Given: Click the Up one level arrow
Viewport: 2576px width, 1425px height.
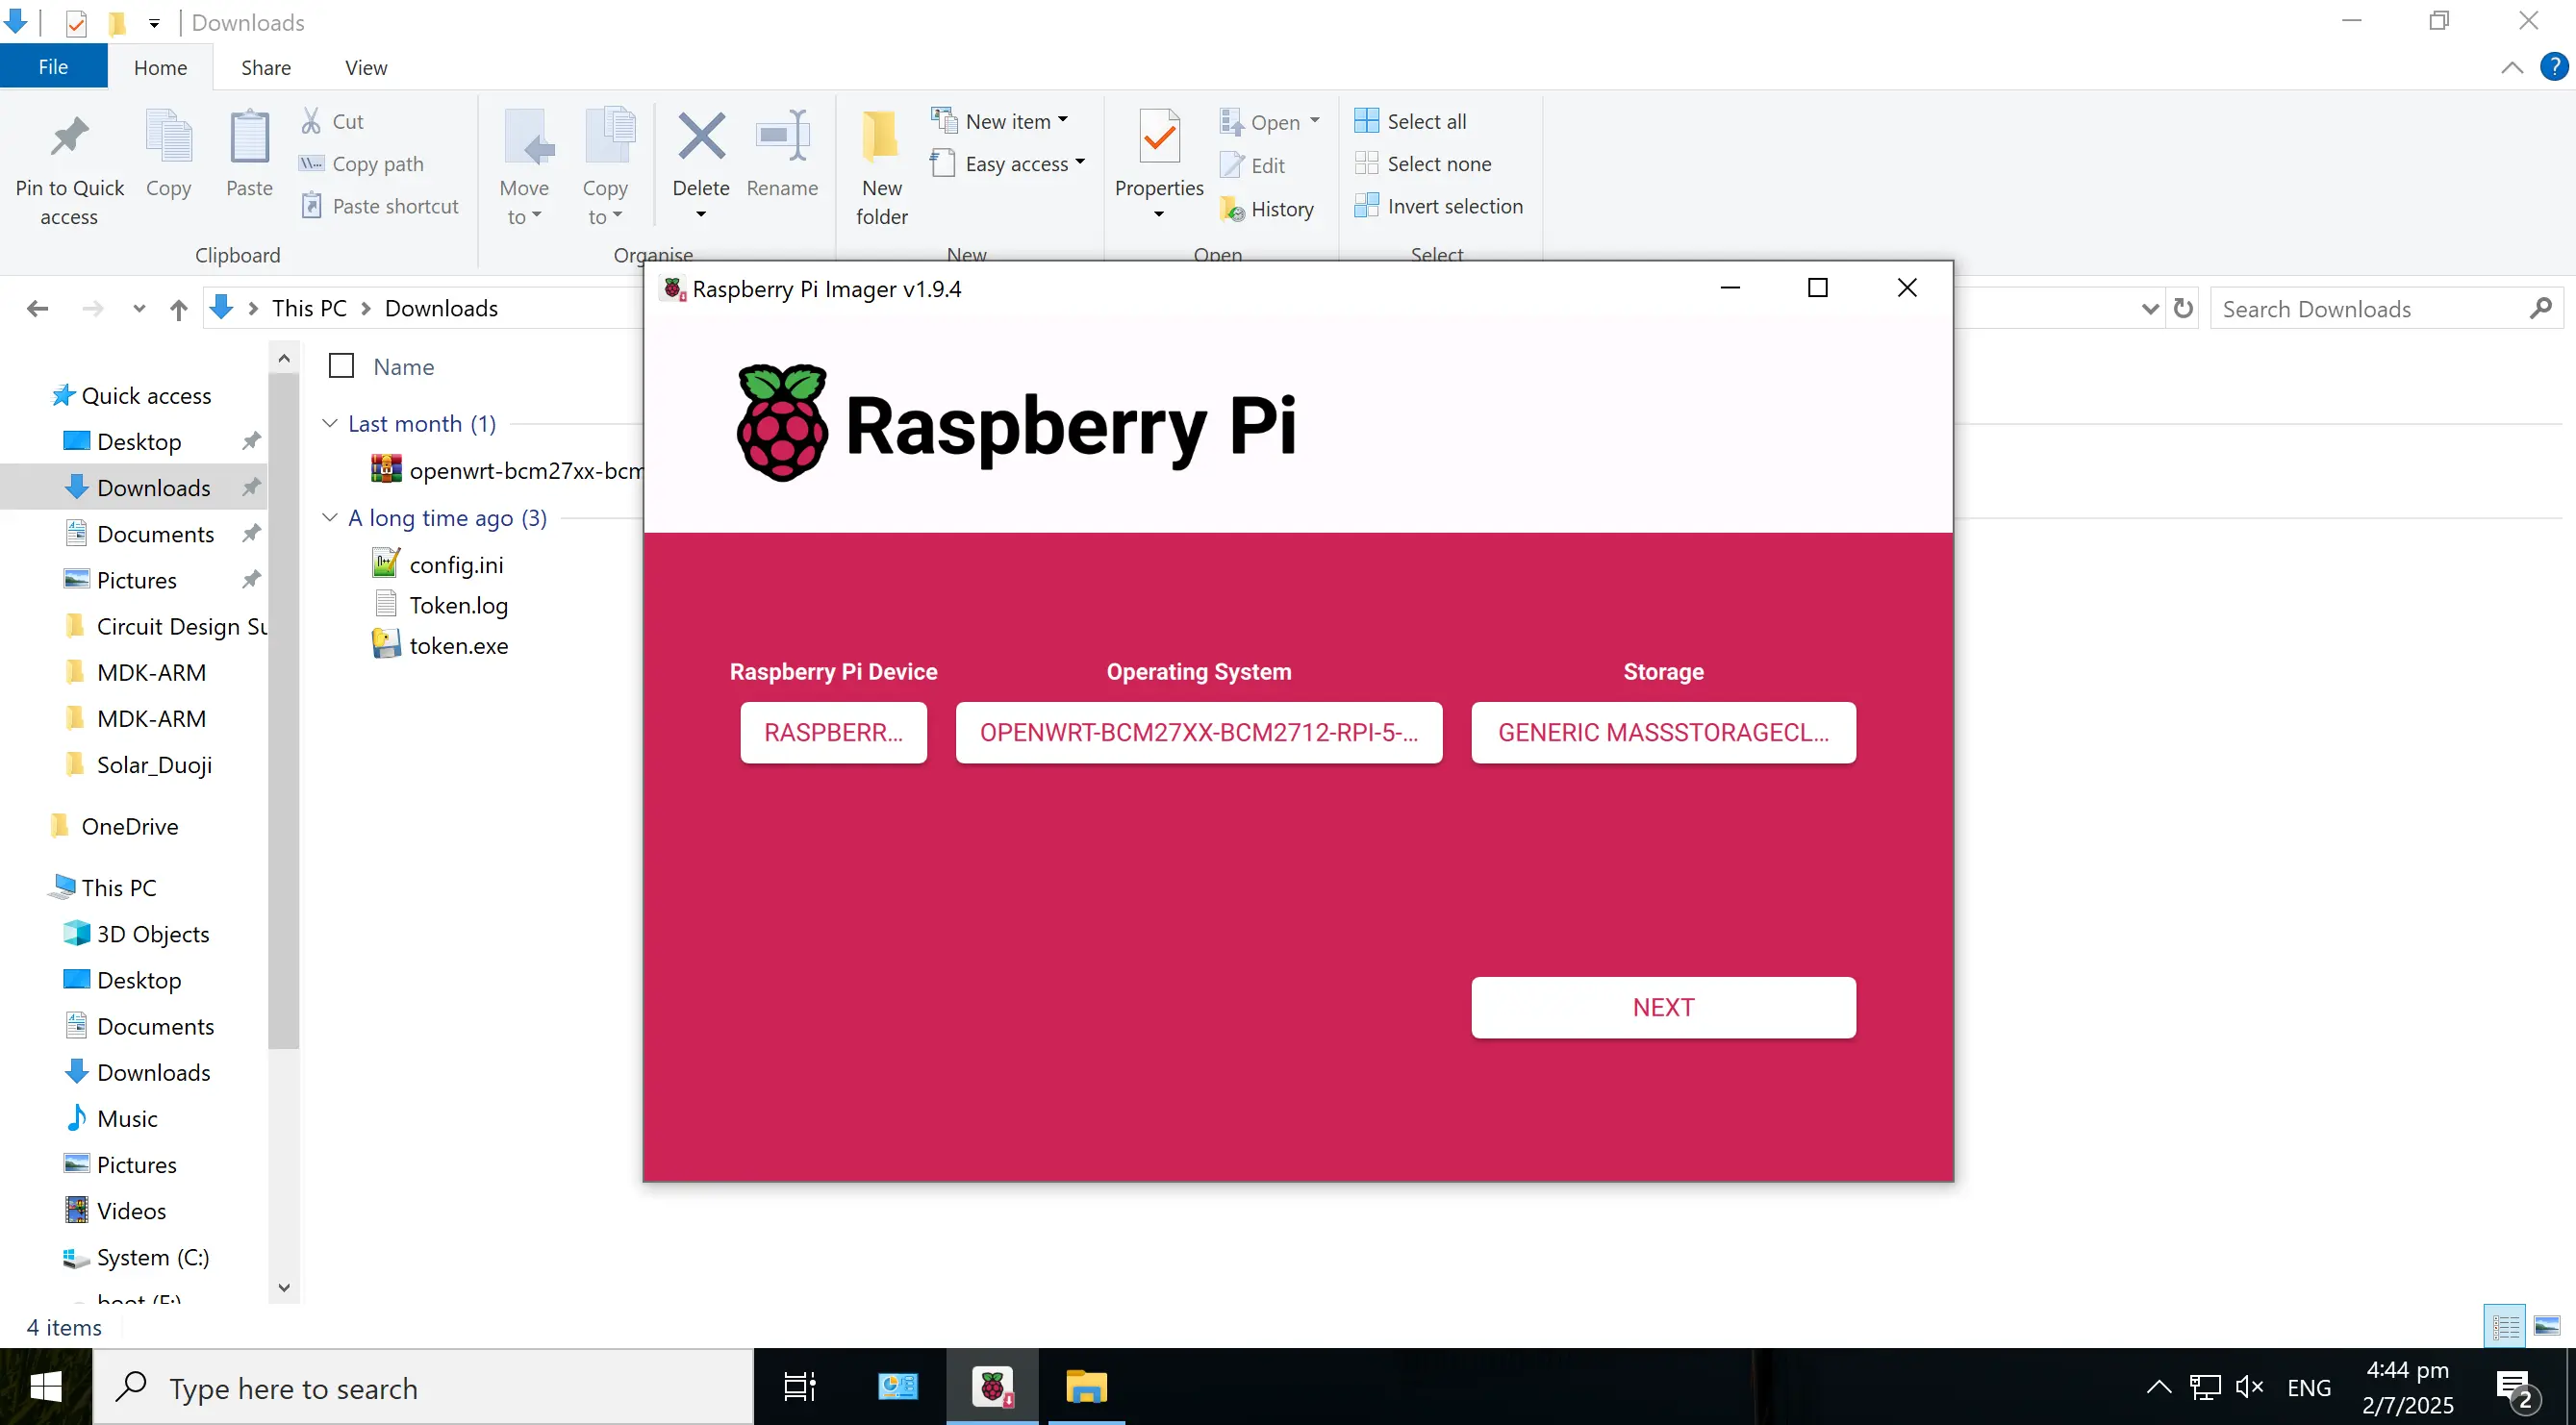Looking at the screenshot, I should tap(178, 309).
